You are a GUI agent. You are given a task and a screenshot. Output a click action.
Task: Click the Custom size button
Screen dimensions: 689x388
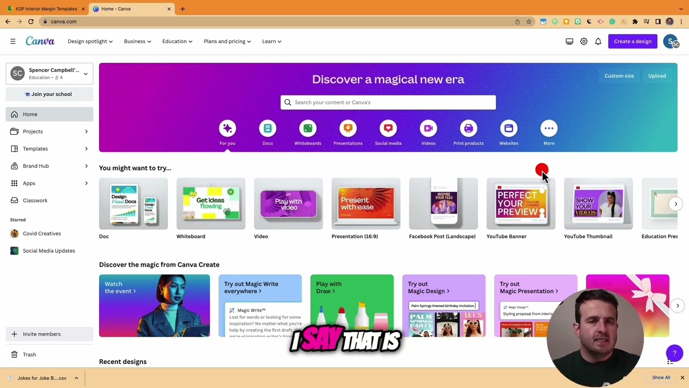pos(619,76)
